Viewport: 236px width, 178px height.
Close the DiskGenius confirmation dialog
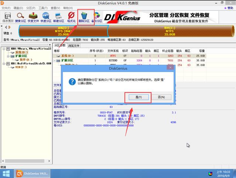pyautogui.click(x=170, y=68)
